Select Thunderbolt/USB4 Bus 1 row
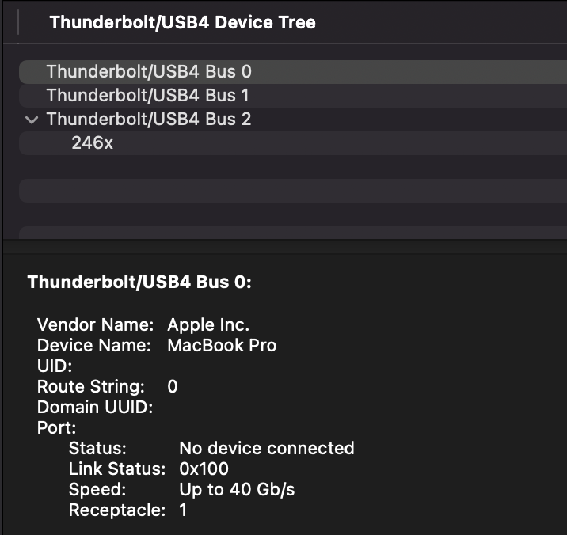 click(x=293, y=96)
